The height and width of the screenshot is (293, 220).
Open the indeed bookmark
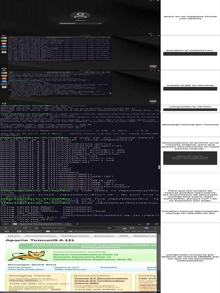click(x=55, y=231)
